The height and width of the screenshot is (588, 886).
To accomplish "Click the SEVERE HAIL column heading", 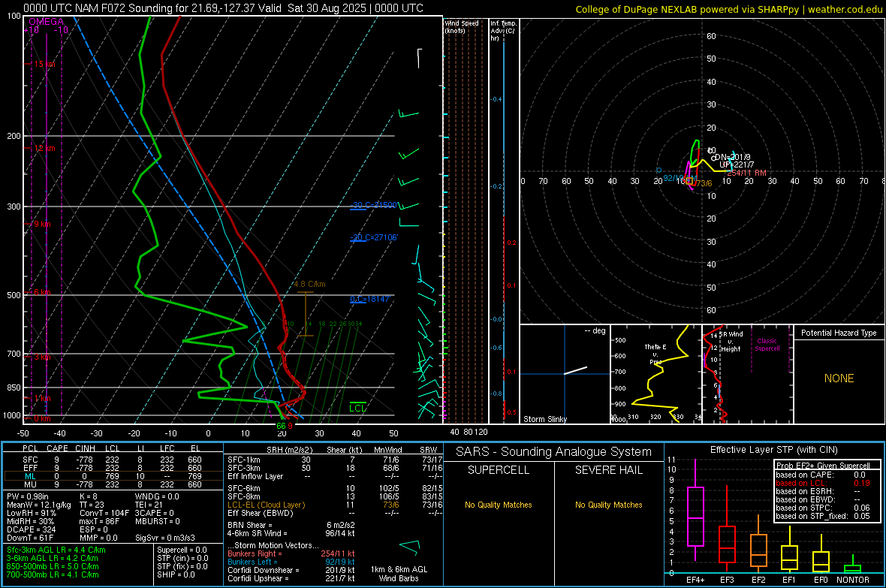I will pos(608,470).
